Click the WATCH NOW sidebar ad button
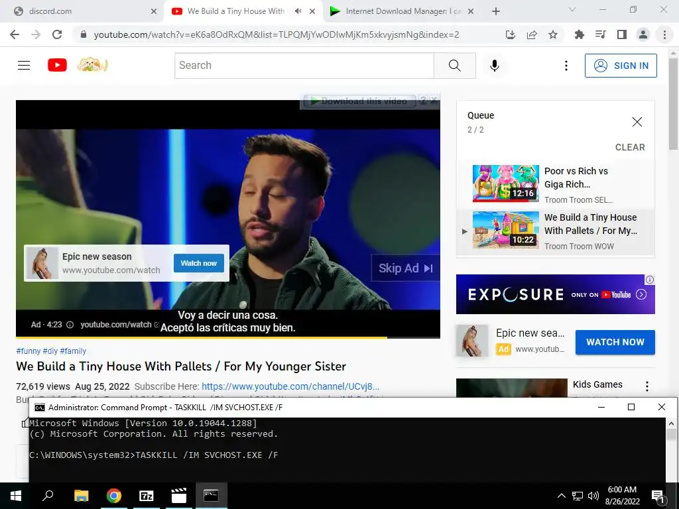 [x=615, y=342]
